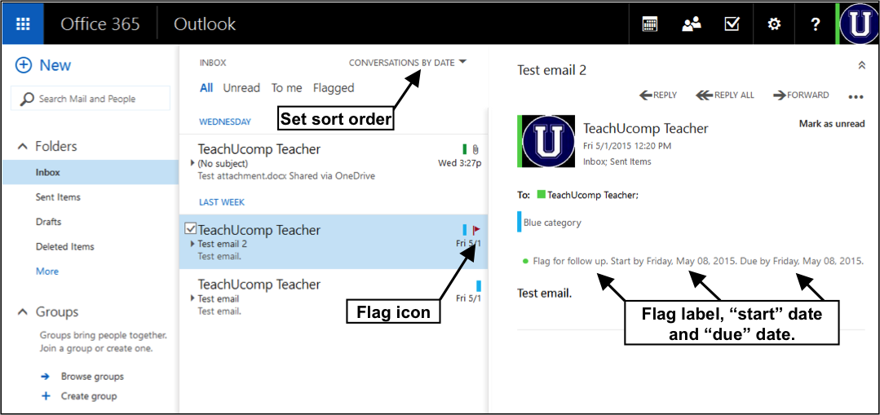Open the Test email message from Fri 5/1

(334, 296)
